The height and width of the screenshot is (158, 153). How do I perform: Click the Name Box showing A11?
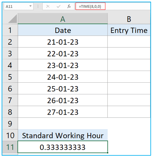(19, 6)
